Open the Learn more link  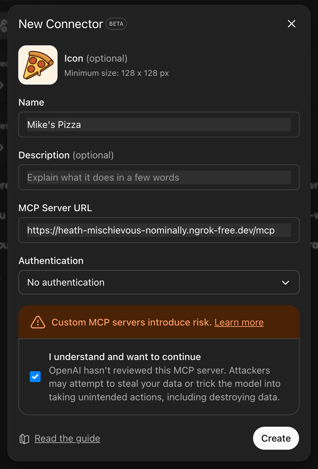click(x=239, y=322)
